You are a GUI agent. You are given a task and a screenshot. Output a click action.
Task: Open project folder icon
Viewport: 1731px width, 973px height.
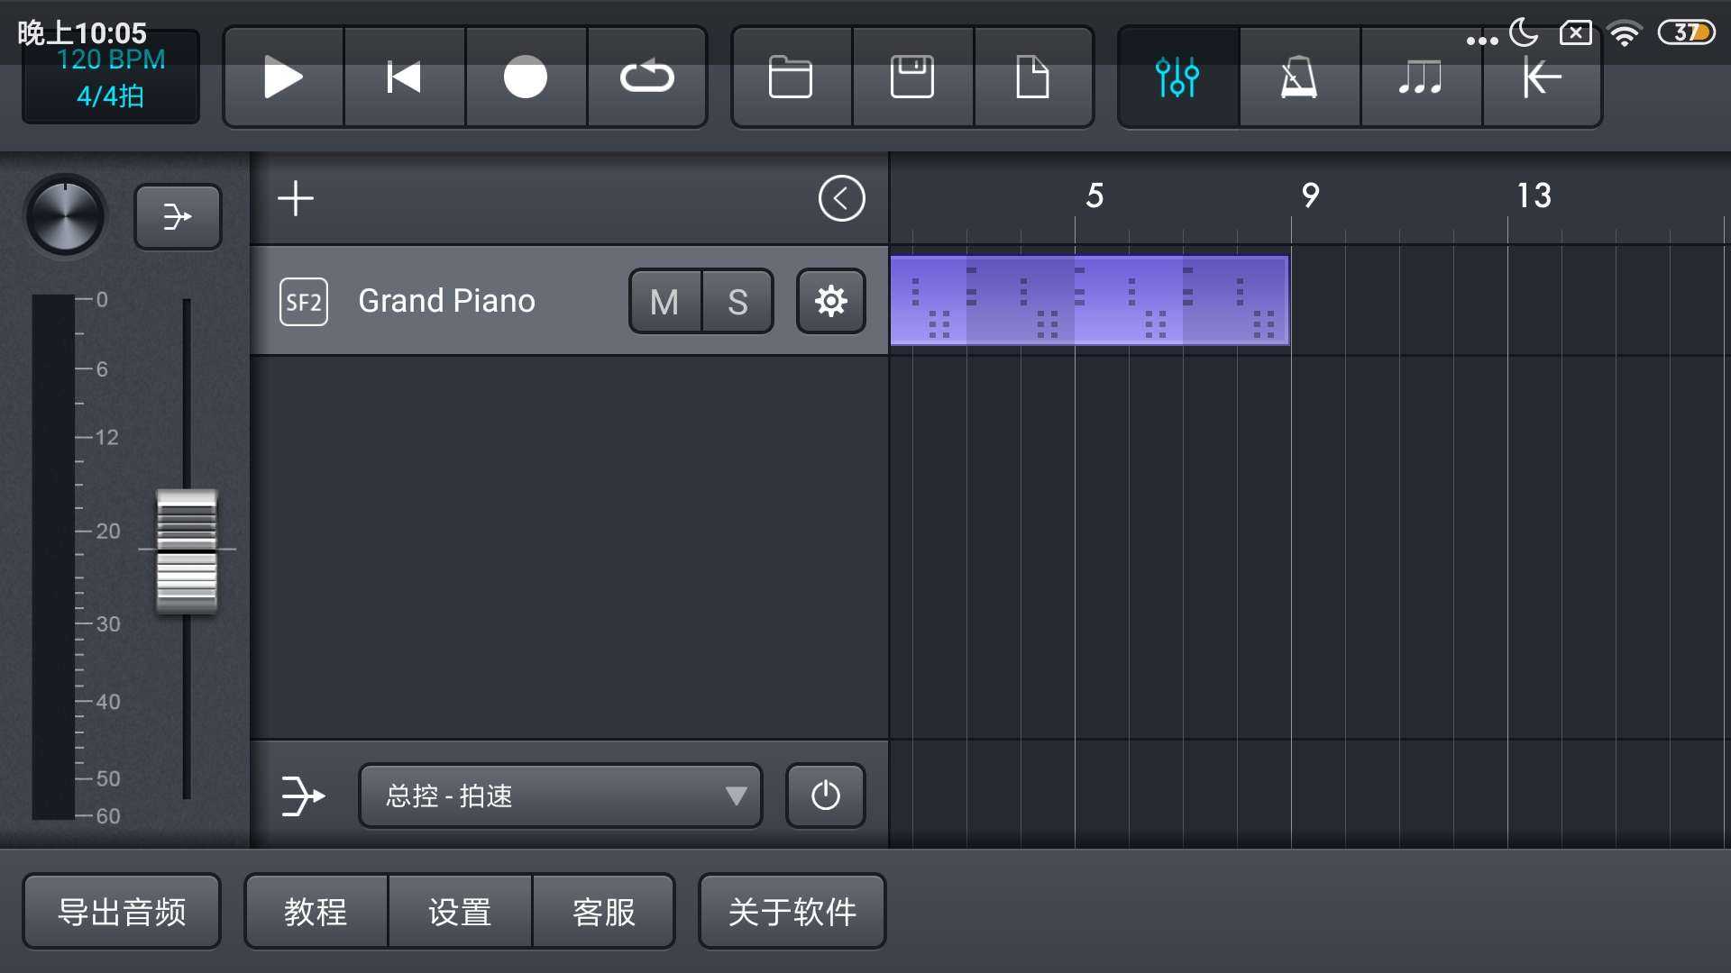[791, 77]
